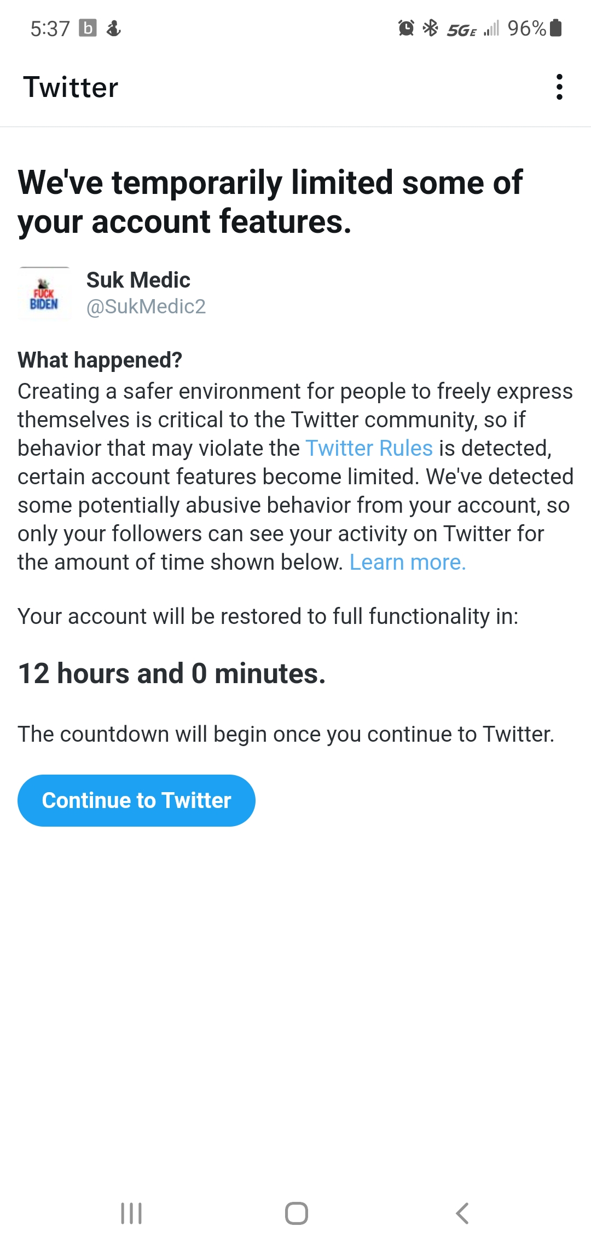Open recent apps from navigation bar
The height and width of the screenshot is (1249, 591).
click(131, 1213)
